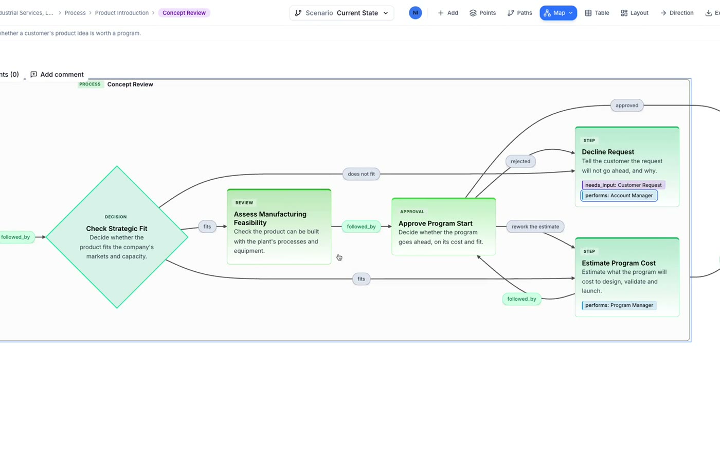720x451 pixels.
Task: Open the Map view dropdown
Action: click(559, 13)
